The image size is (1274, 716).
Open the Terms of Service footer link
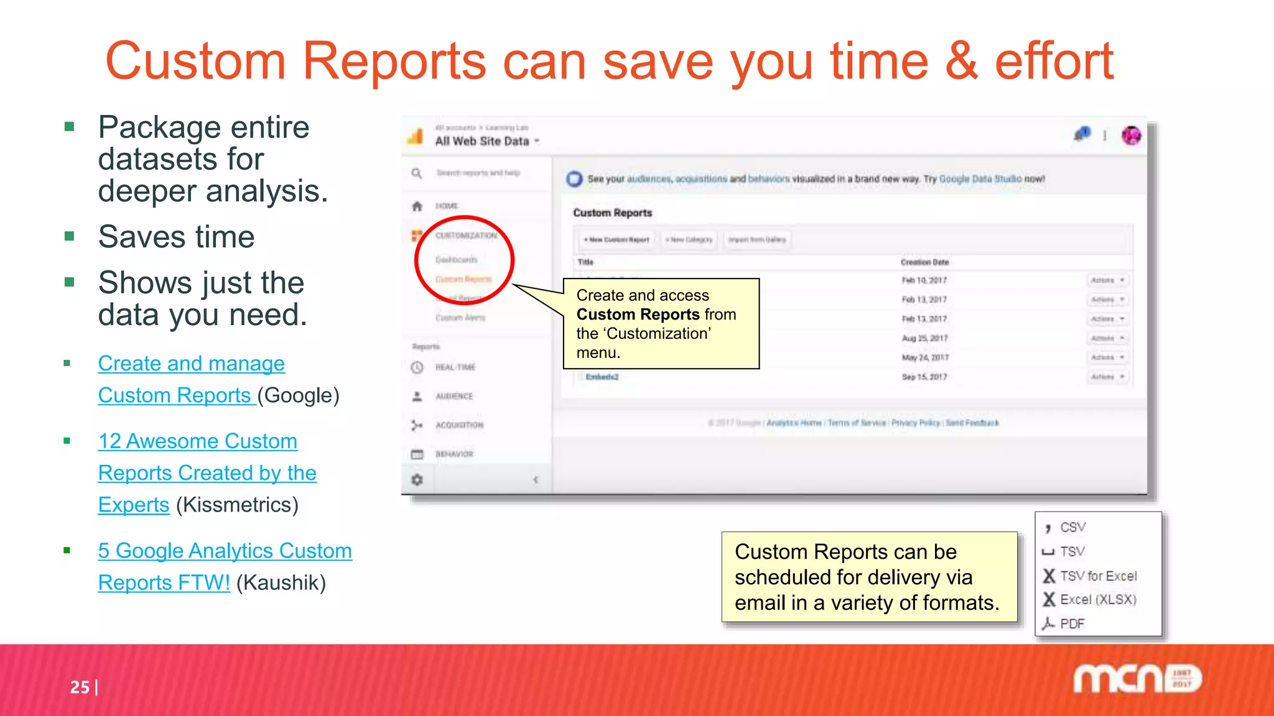(857, 423)
